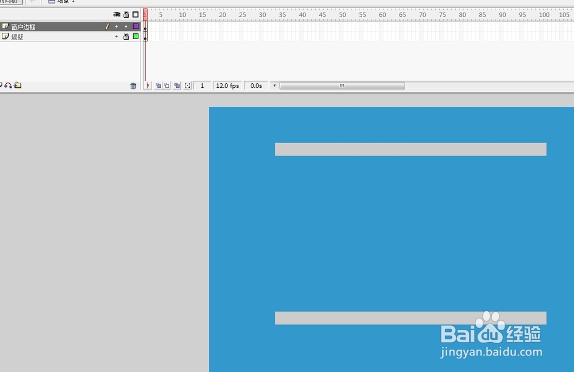Click the current frame number field
The width and height of the screenshot is (574, 372).
(202, 86)
